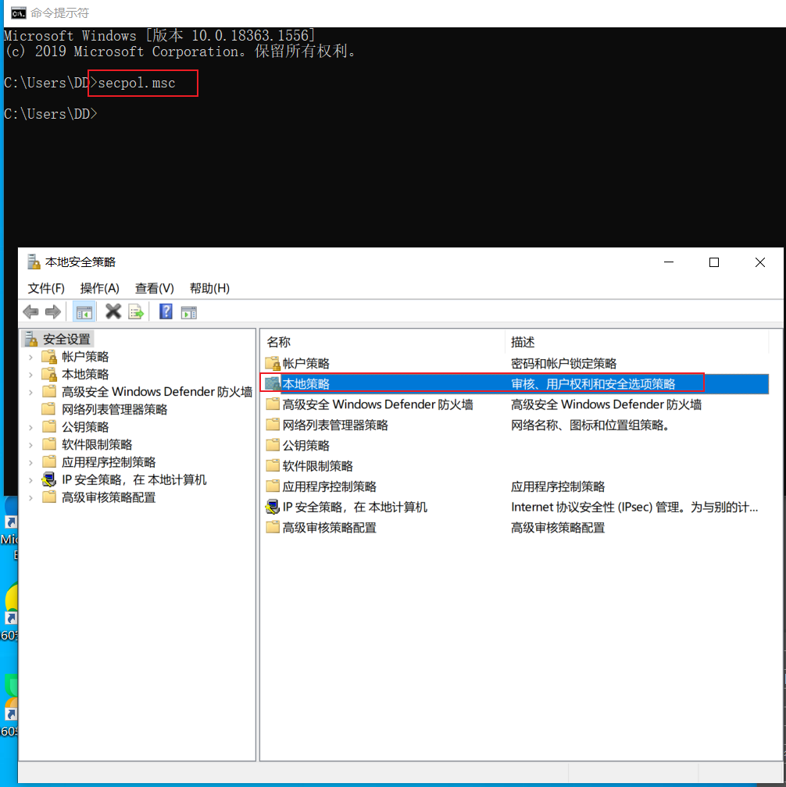Maximize the 本地安全策略 window
The width and height of the screenshot is (786, 787).
coord(713,262)
